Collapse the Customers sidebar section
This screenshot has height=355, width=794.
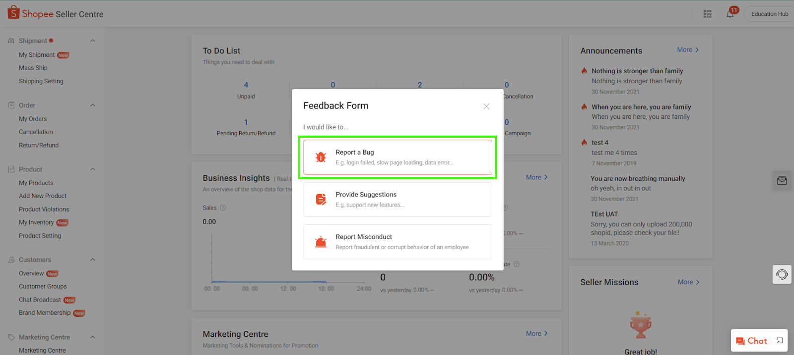coord(92,260)
